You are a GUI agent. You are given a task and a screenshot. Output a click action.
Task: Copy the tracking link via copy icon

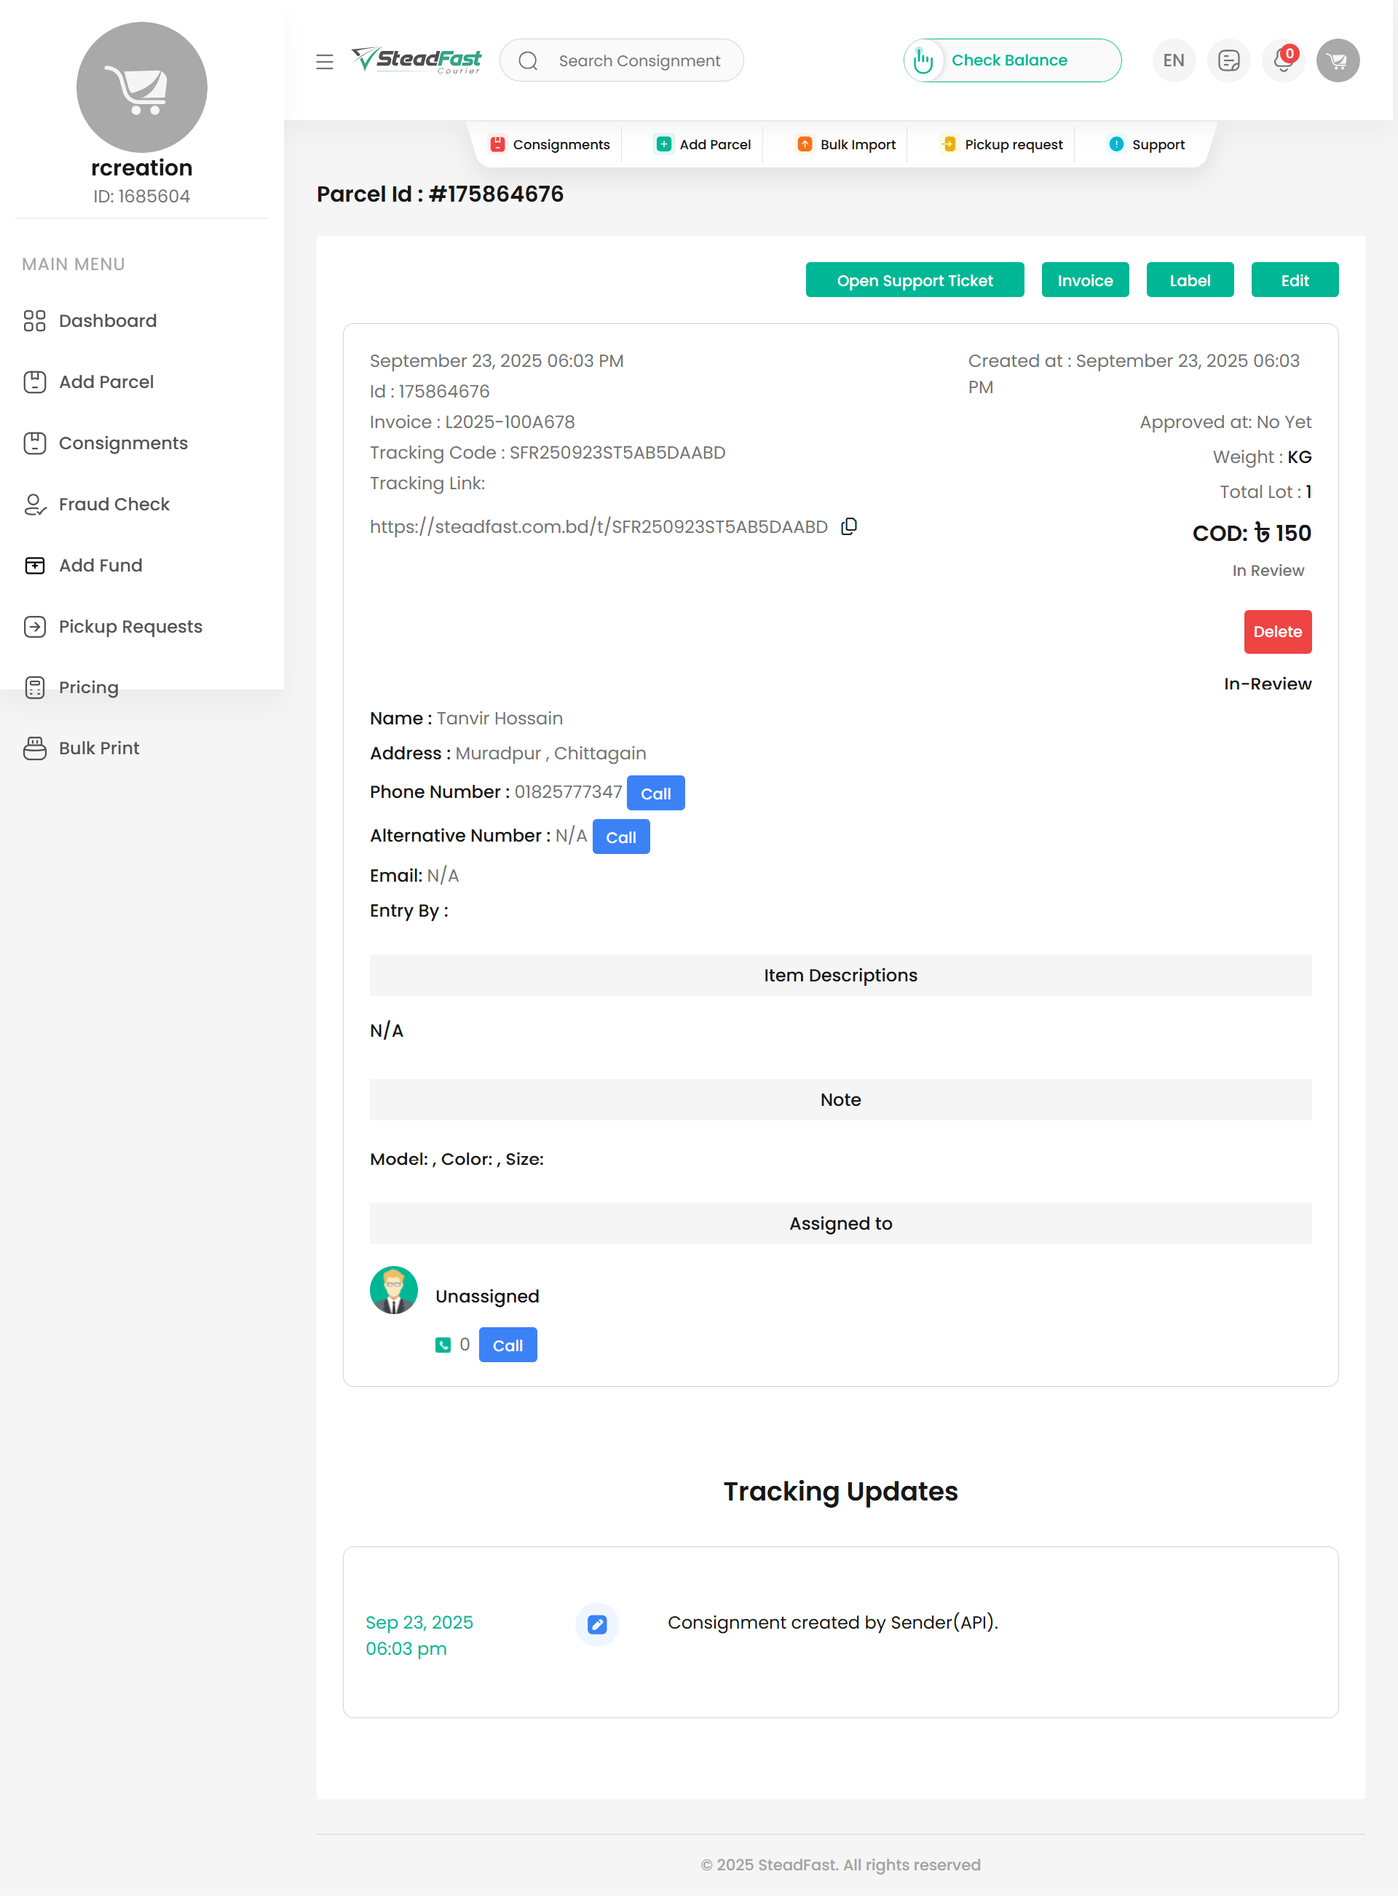849,526
